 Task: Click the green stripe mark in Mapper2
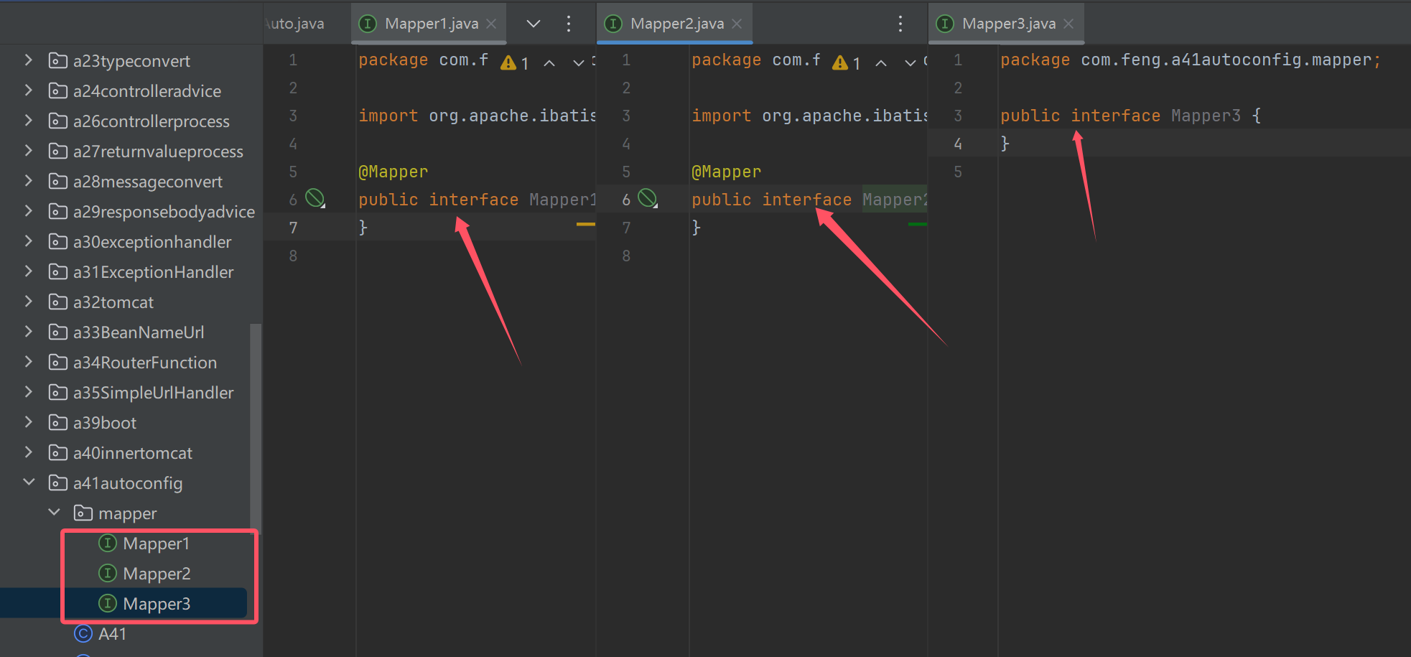(918, 224)
